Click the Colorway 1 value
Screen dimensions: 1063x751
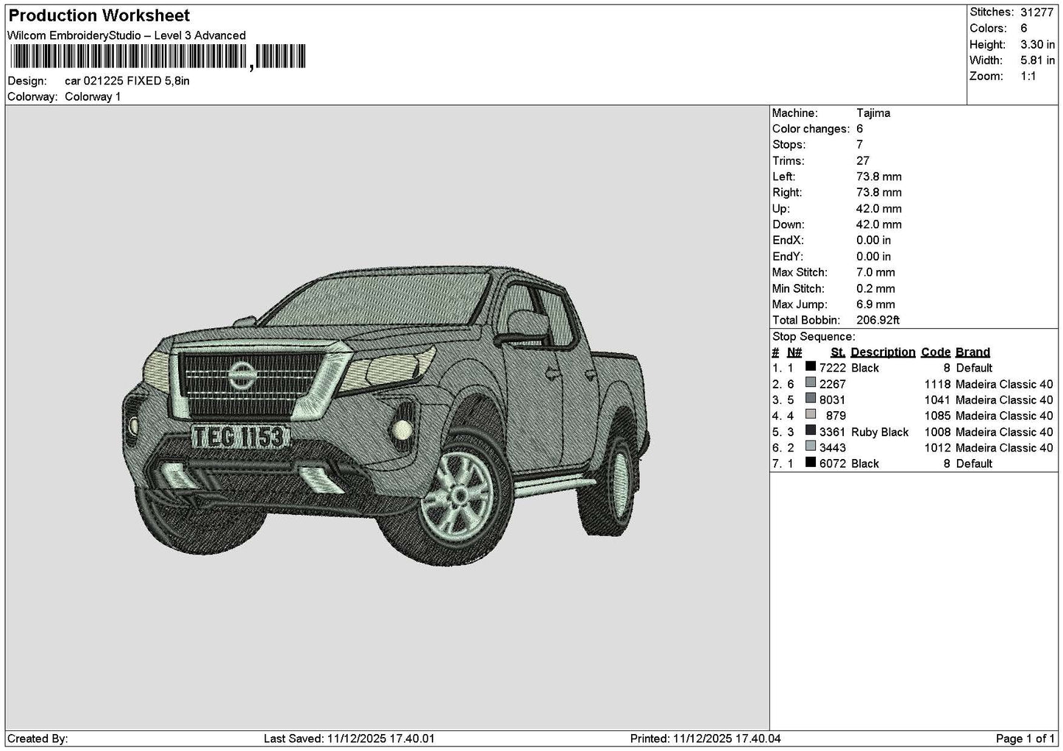point(93,97)
